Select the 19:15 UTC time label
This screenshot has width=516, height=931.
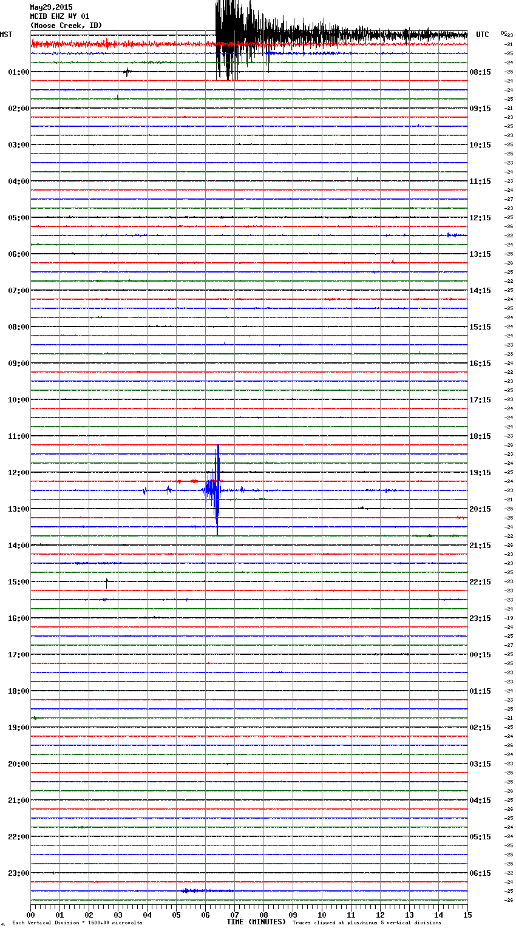point(480,473)
